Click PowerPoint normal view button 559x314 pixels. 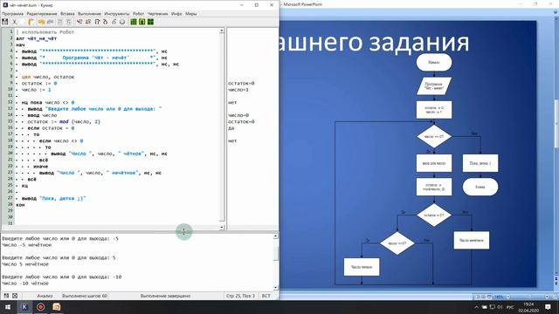477,297
